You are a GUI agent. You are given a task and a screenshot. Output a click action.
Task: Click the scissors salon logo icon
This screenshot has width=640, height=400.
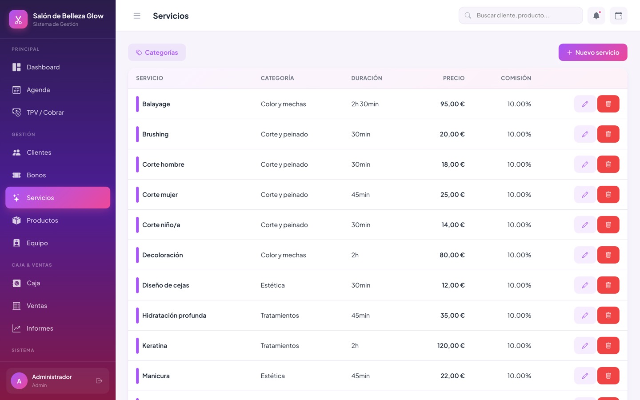pos(18,20)
